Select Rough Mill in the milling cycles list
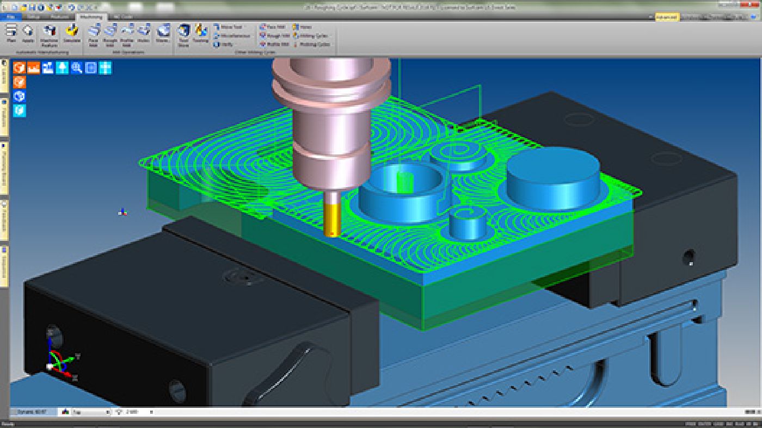The height and width of the screenshot is (428, 762). tap(274, 35)
